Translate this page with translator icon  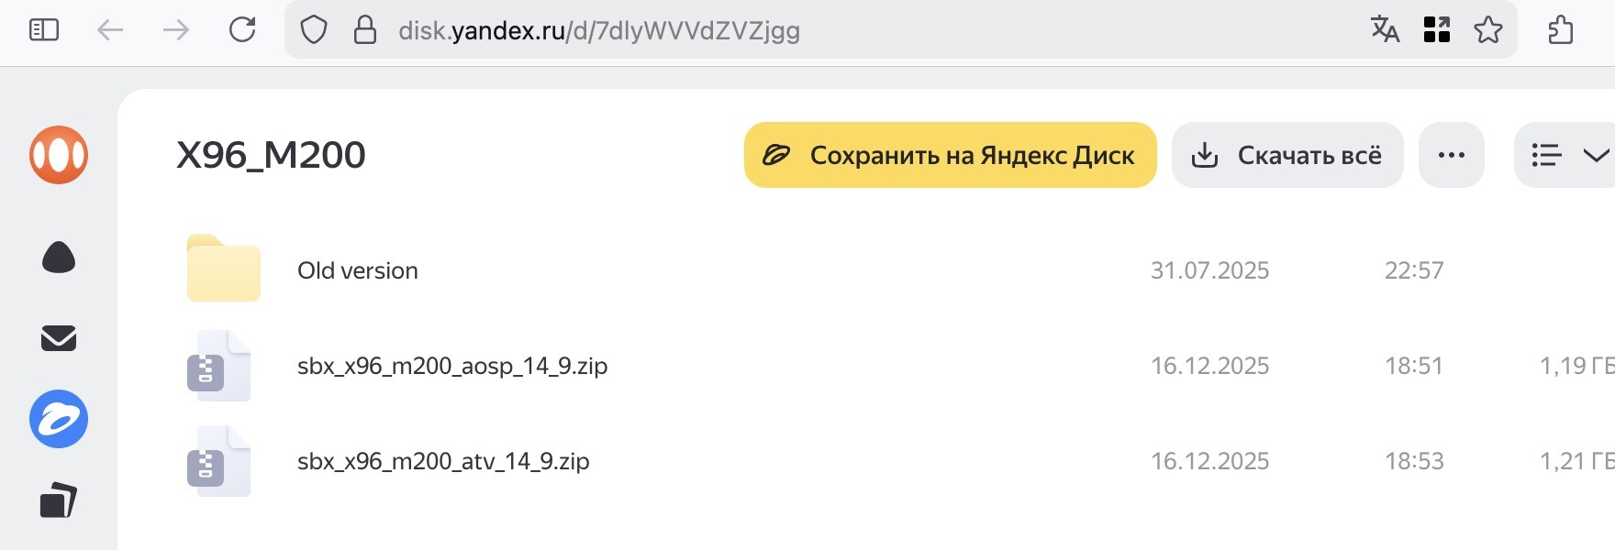tap(1385, 30)
